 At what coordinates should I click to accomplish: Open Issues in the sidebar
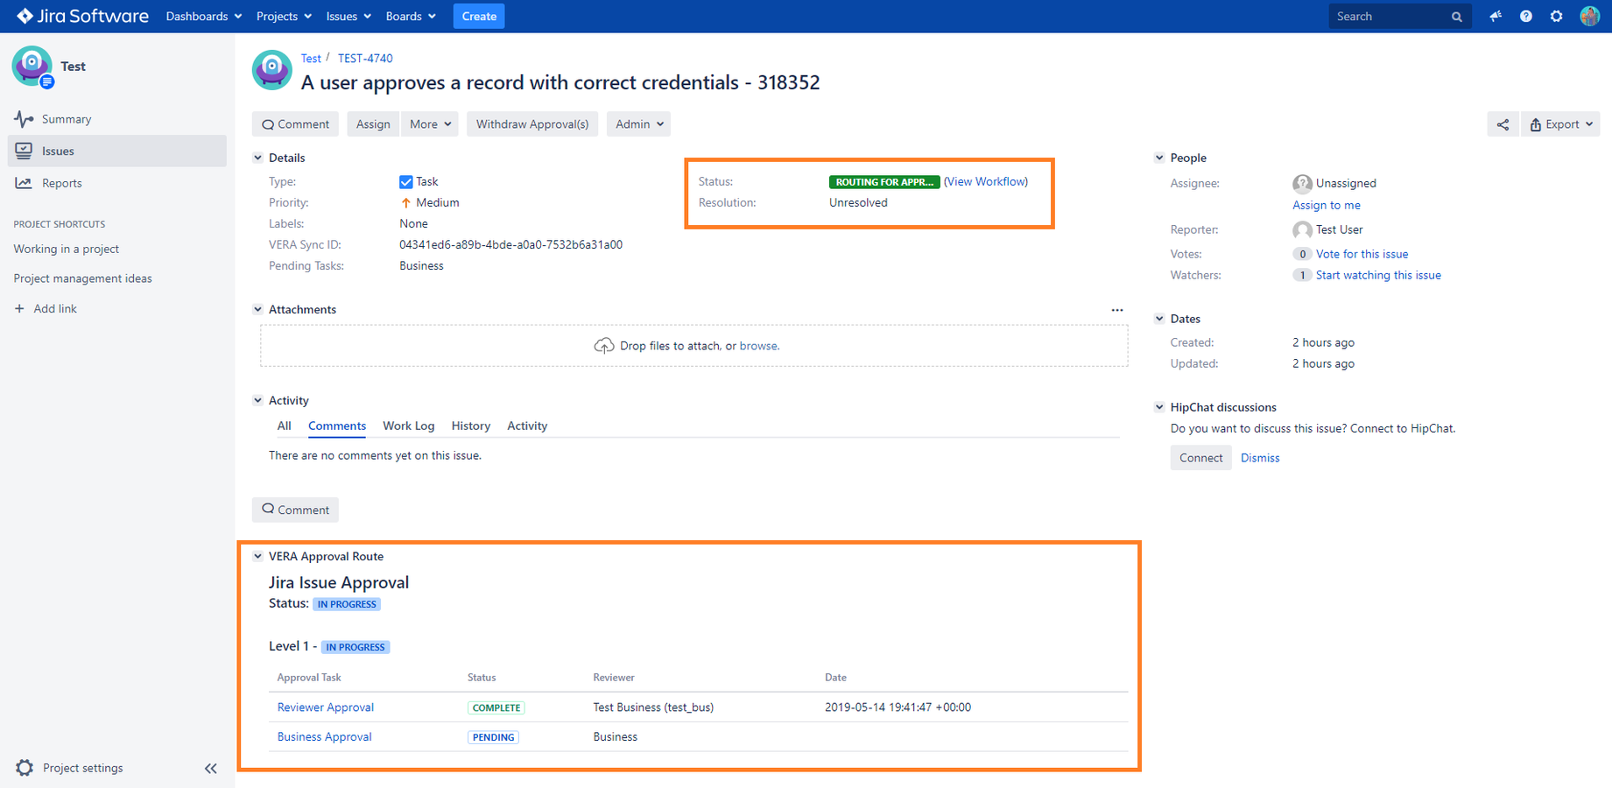pos(117,151)
